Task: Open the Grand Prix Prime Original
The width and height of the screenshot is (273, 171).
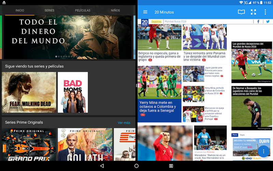Action: (x=29, y=144)
